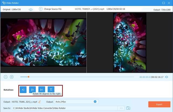173x112 pixels.
Task: Click the original video preview
Action: point(43,42)
